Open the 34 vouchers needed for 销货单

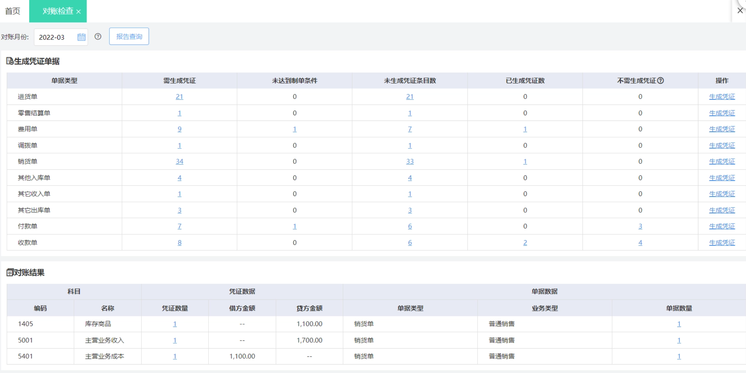[x=179, y=162]
